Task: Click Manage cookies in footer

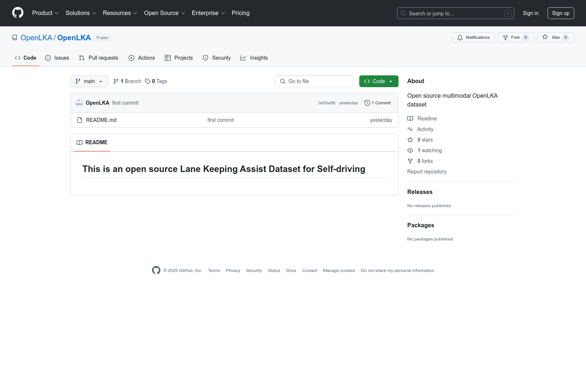Action: coord(339,270)
